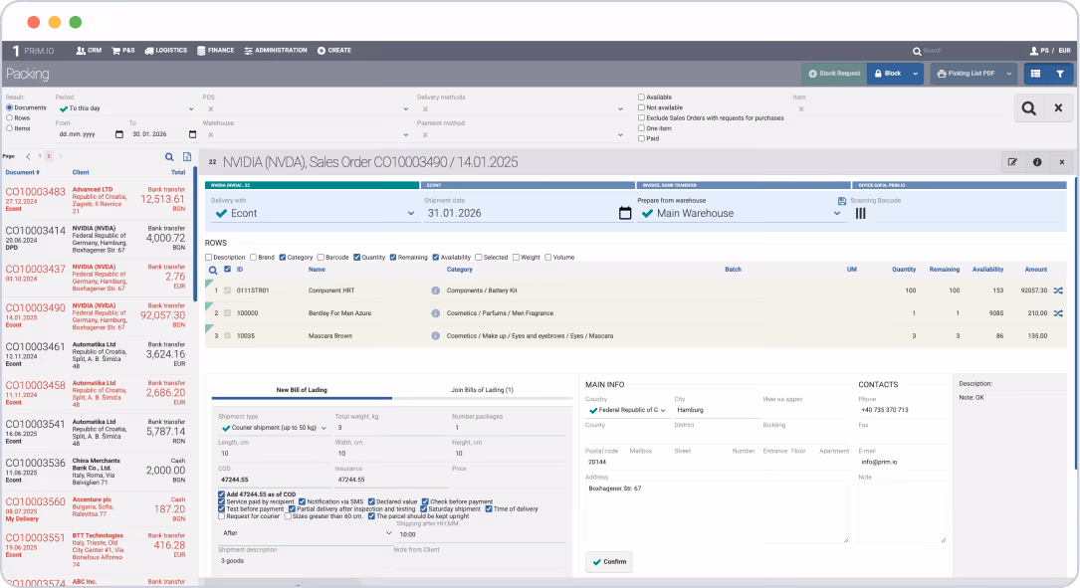Image resolution: width=1080 pixels, height=588 pixels.
Task: Close the sales order panel
Action: coord(1061,162)
